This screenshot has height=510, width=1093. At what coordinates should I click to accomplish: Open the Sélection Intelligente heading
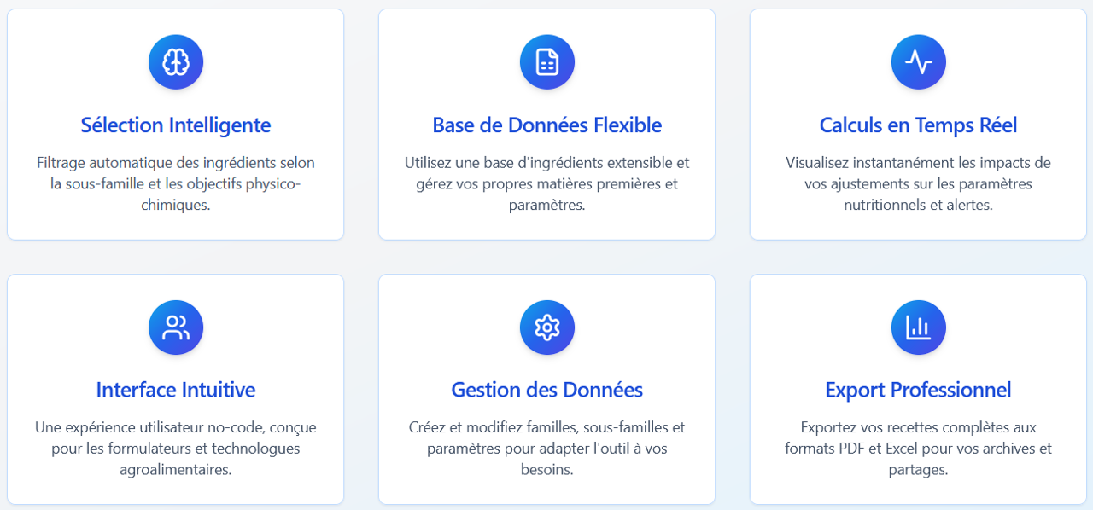(x=176, y=125)
